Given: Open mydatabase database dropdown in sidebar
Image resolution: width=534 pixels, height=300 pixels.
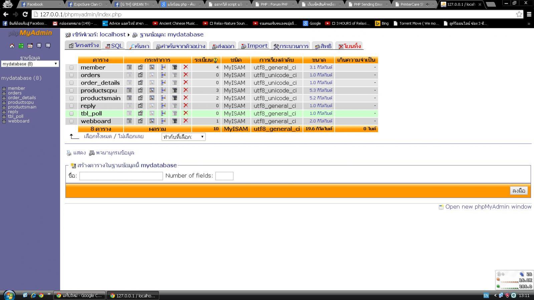Looking at the screenshot, I should pyautogui.click(x=30, y=64).
